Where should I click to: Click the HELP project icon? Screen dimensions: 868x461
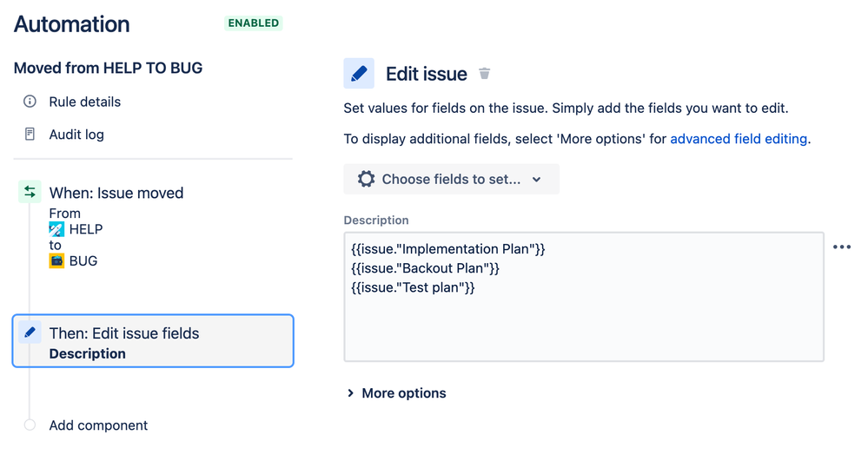point(56,229)
